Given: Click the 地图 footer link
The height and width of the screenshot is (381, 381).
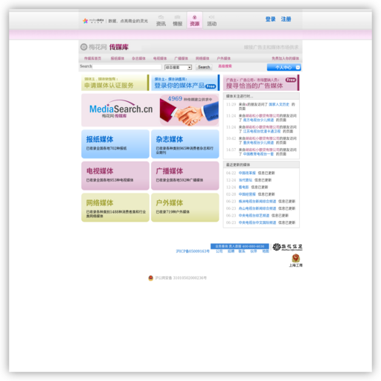Looking at the screenshot, I should 266,252.
